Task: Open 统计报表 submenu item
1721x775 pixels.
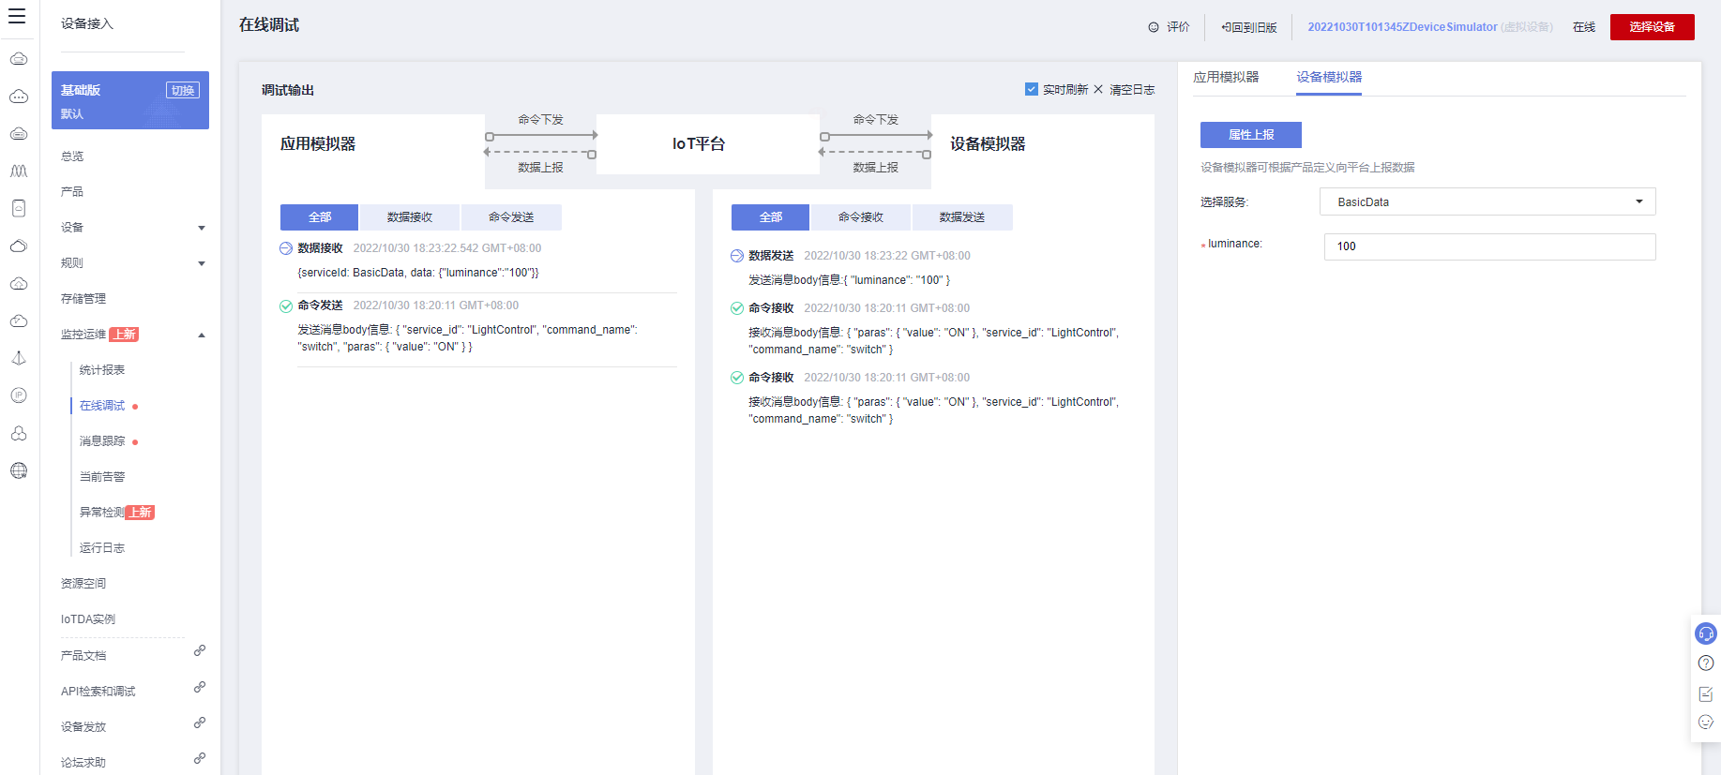Action: point(102,370)
